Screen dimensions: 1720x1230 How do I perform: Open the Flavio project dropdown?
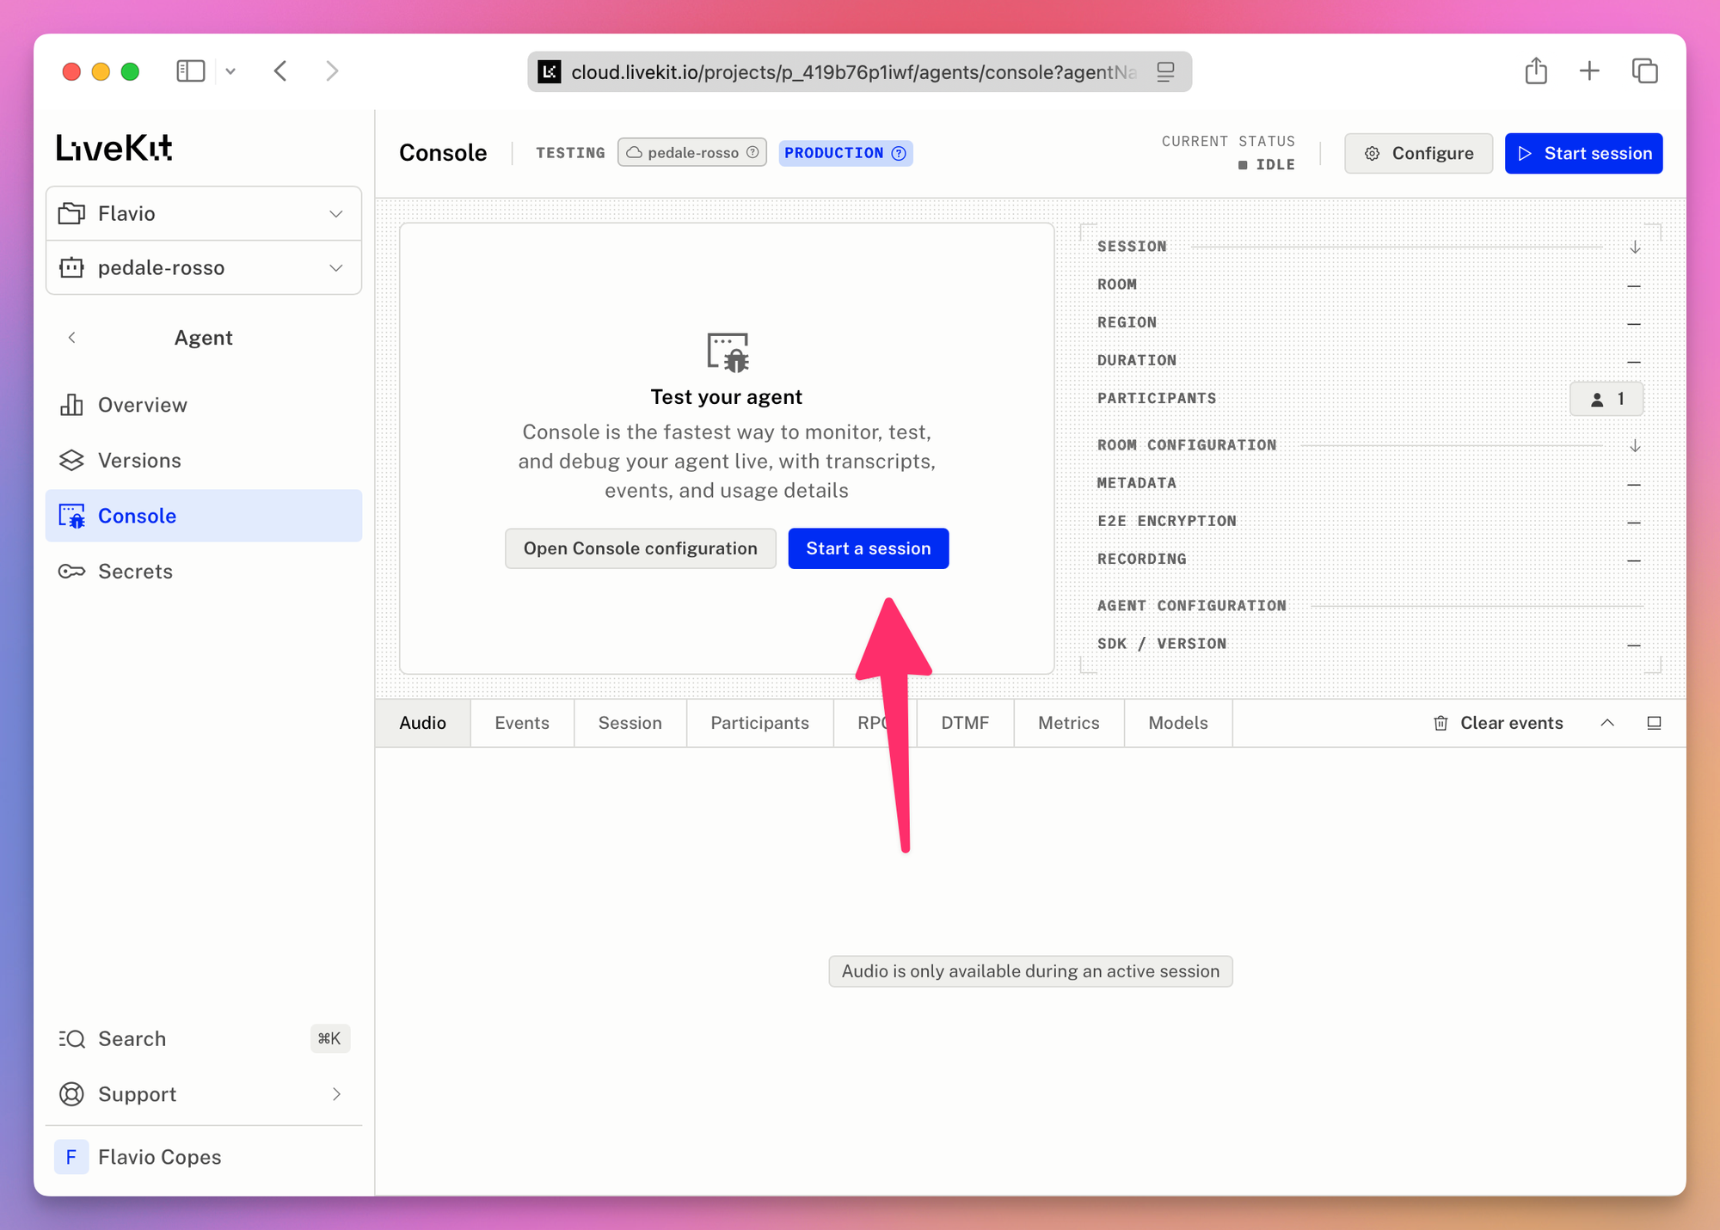pyautogui.click(x=204, y=213)
